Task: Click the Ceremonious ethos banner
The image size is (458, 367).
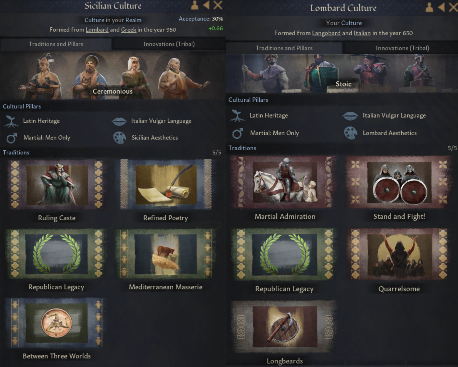Action: [x=112, y=91]
